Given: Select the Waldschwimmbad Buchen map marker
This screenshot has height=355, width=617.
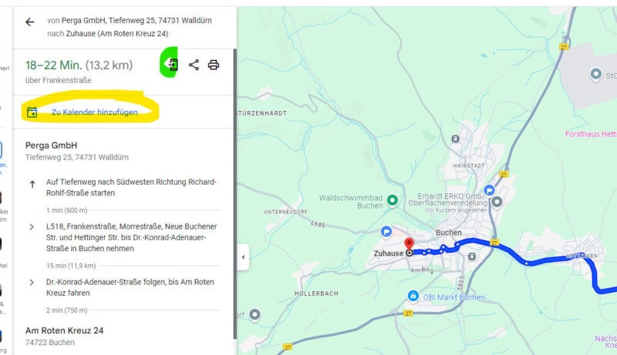Looking at the screenshot, I should click(392, 200).
